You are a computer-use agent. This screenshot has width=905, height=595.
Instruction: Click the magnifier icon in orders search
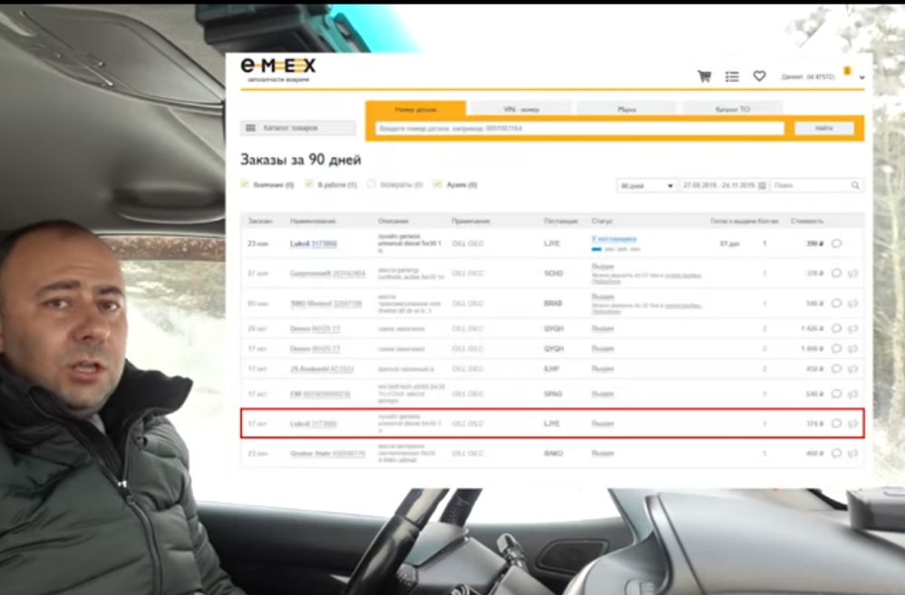tap(855, 185)
